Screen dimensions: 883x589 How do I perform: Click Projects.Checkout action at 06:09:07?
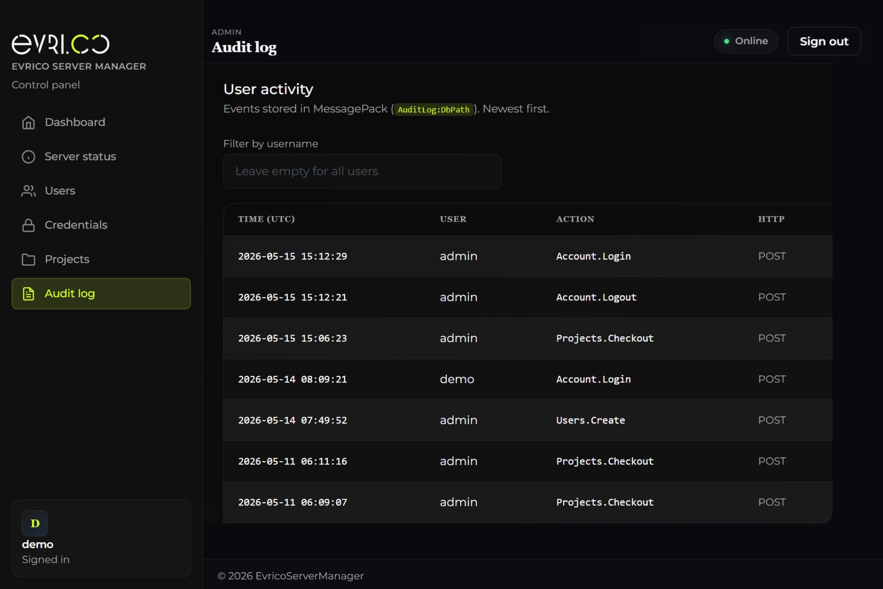point(605,502)
